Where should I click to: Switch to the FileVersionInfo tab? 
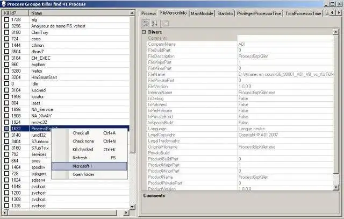(173, 13)
